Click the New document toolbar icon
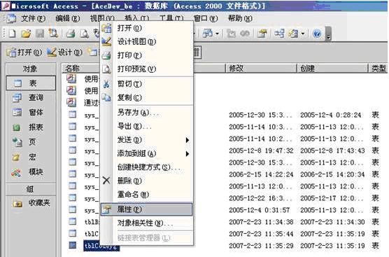Screen dimensions: 389x257 coord(12,34)
